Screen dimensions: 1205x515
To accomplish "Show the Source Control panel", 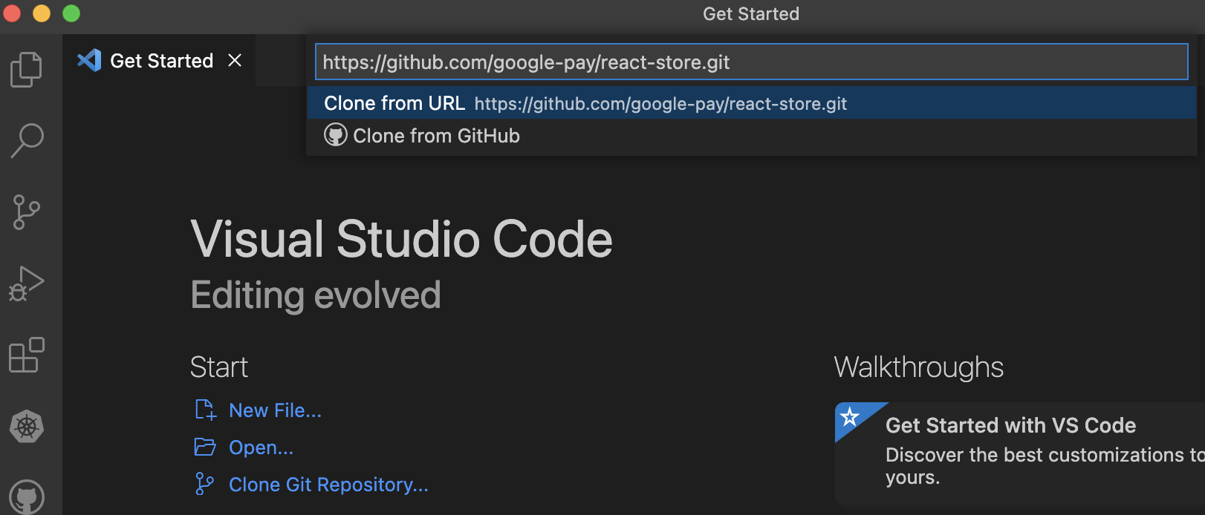I will [x=27, y=212].
